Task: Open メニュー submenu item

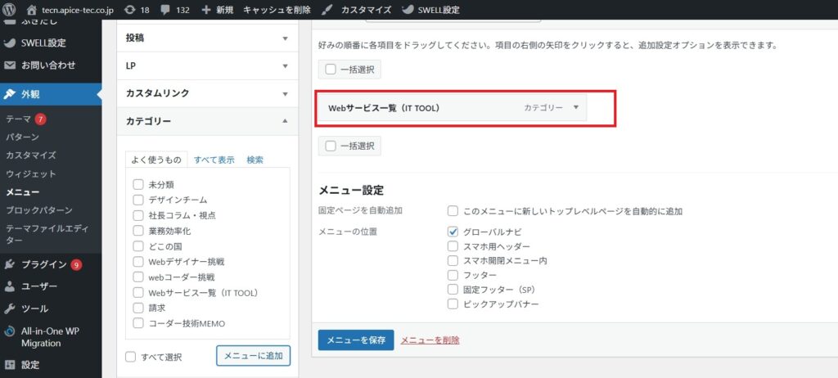Action: [22, 192]
